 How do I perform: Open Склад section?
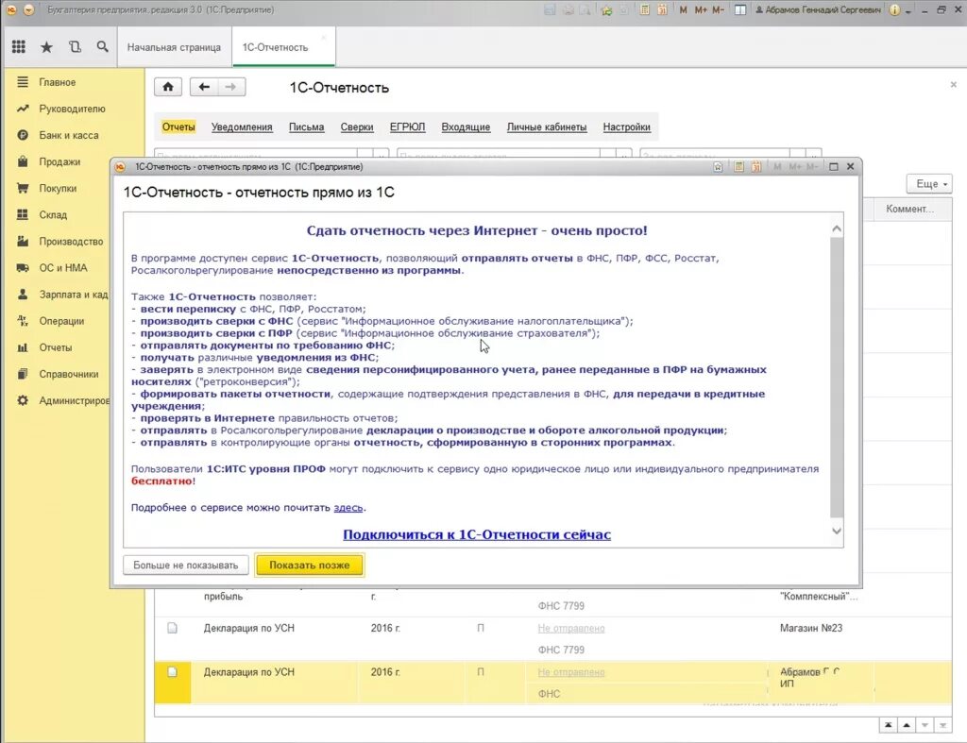click(x=53, y=214)
